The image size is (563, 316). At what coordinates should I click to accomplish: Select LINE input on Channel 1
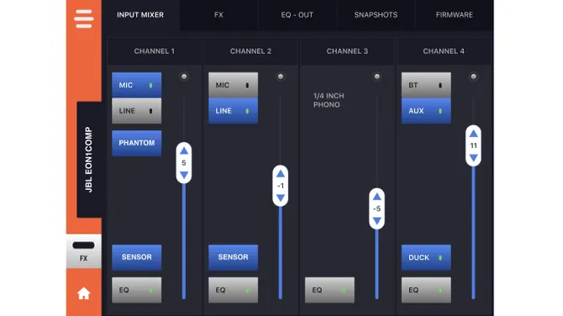click(x=136, y=111)
